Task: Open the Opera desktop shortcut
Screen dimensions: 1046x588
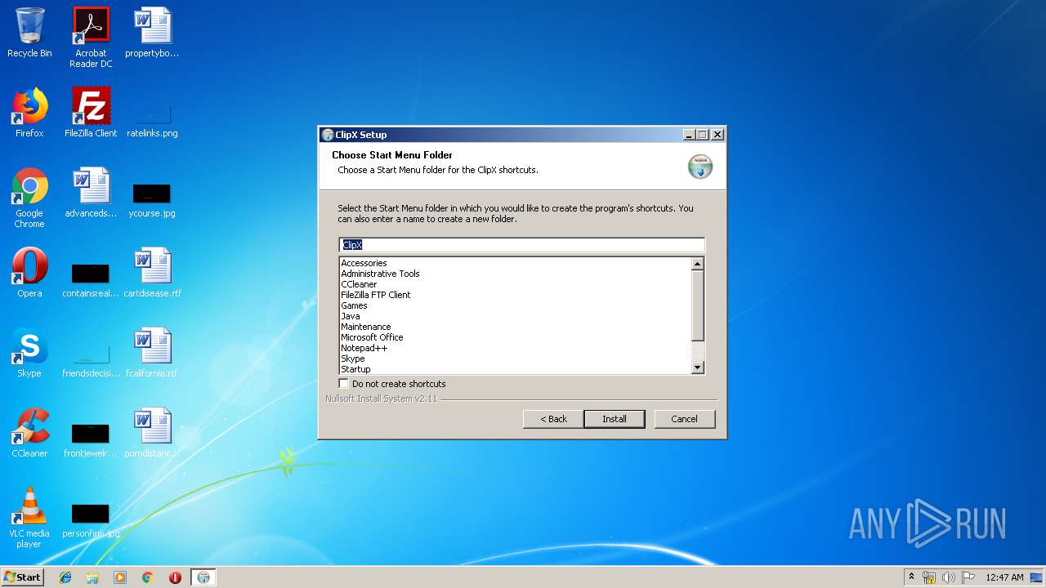Action: tap(29, 273)
